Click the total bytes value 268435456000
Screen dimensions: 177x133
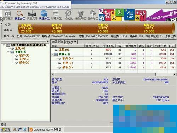(x=160, y=97)
